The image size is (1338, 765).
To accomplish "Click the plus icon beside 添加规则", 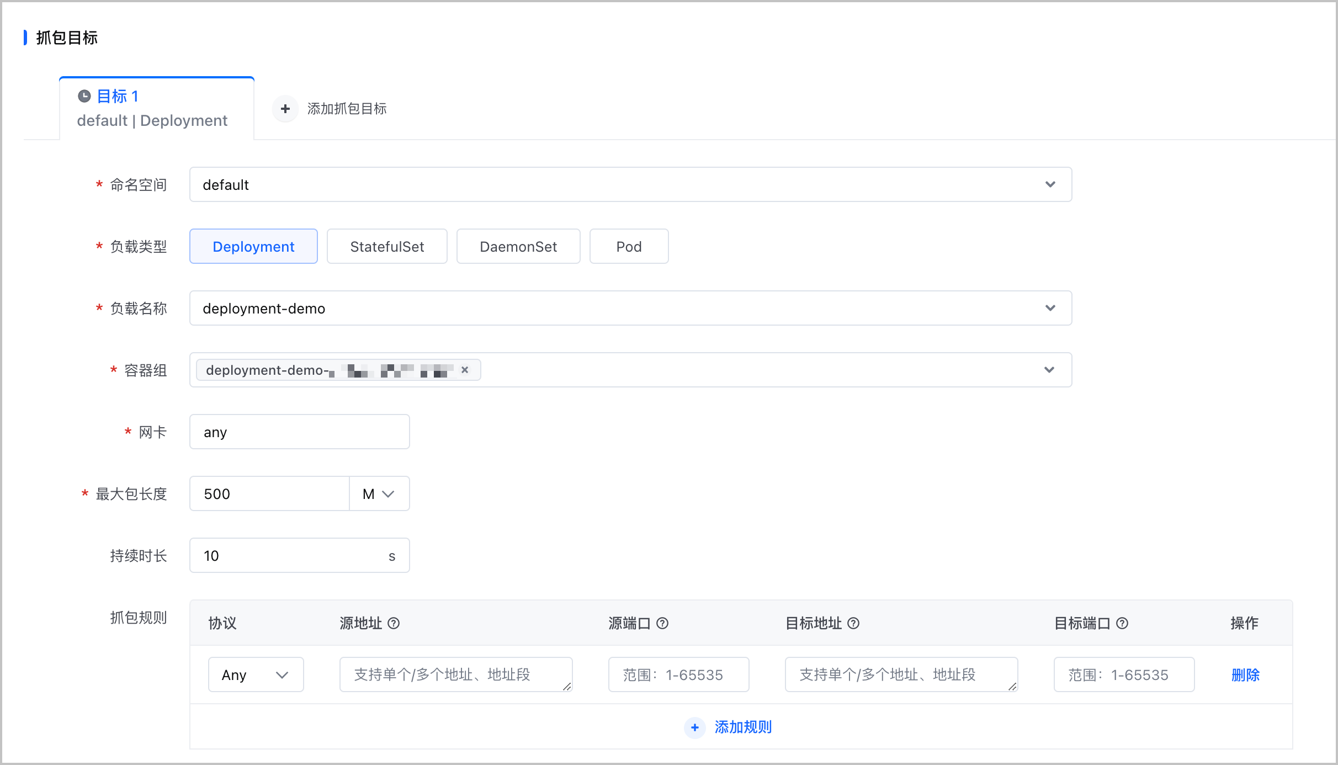I will click(x=695, y=727).
